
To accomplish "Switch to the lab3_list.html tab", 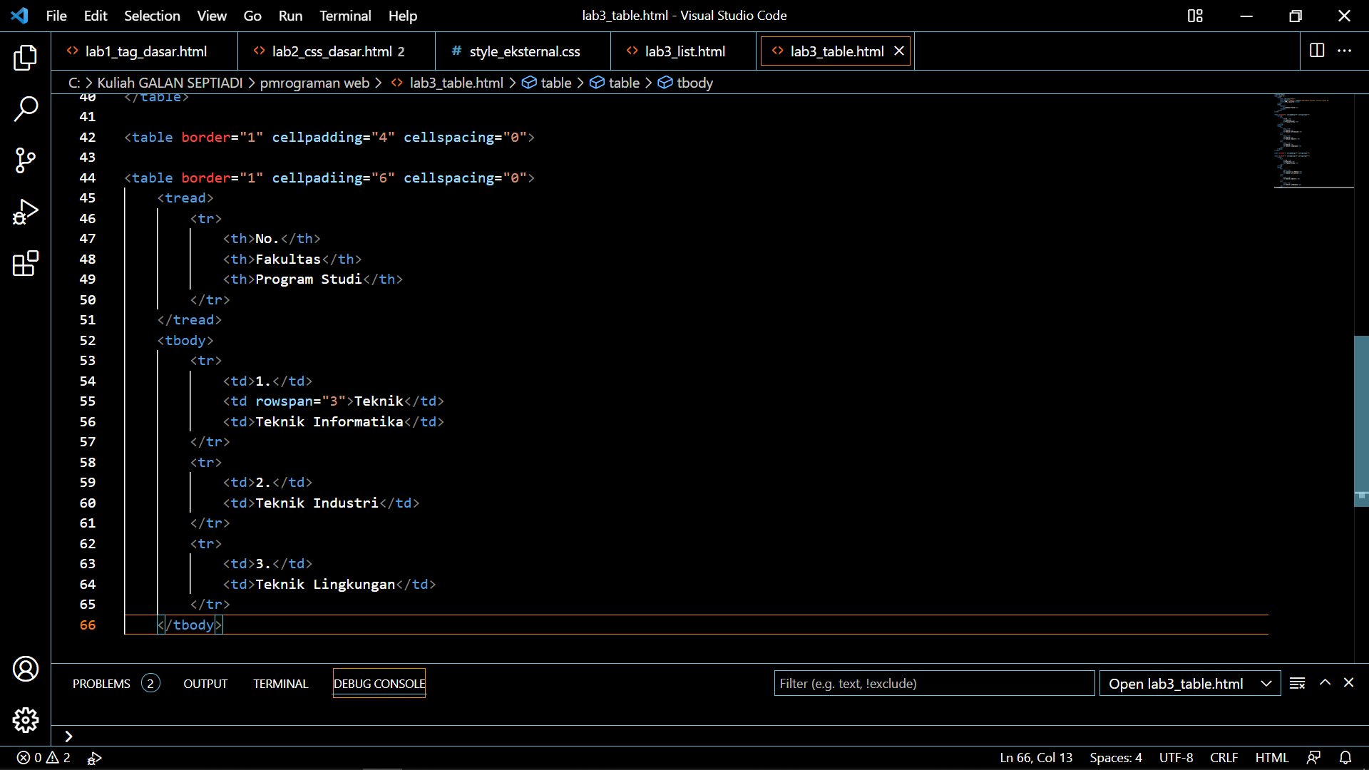I will 684,51.
